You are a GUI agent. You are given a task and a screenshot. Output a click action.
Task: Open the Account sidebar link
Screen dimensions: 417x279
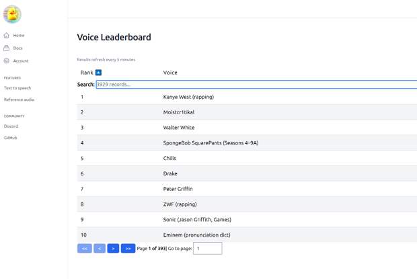tap(21, 61)
